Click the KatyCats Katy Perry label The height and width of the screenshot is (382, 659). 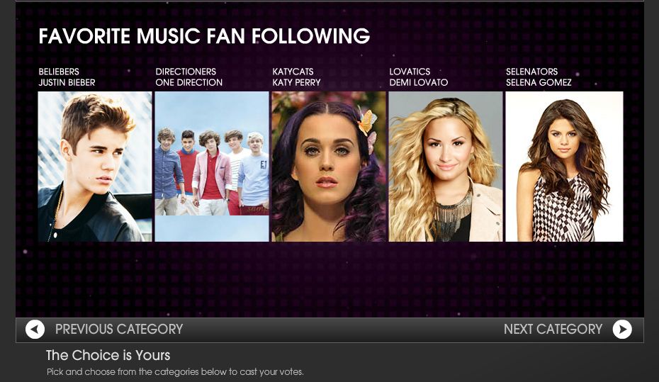point(296,77)
